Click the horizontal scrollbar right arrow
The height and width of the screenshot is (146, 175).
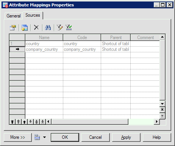point(157,122)
